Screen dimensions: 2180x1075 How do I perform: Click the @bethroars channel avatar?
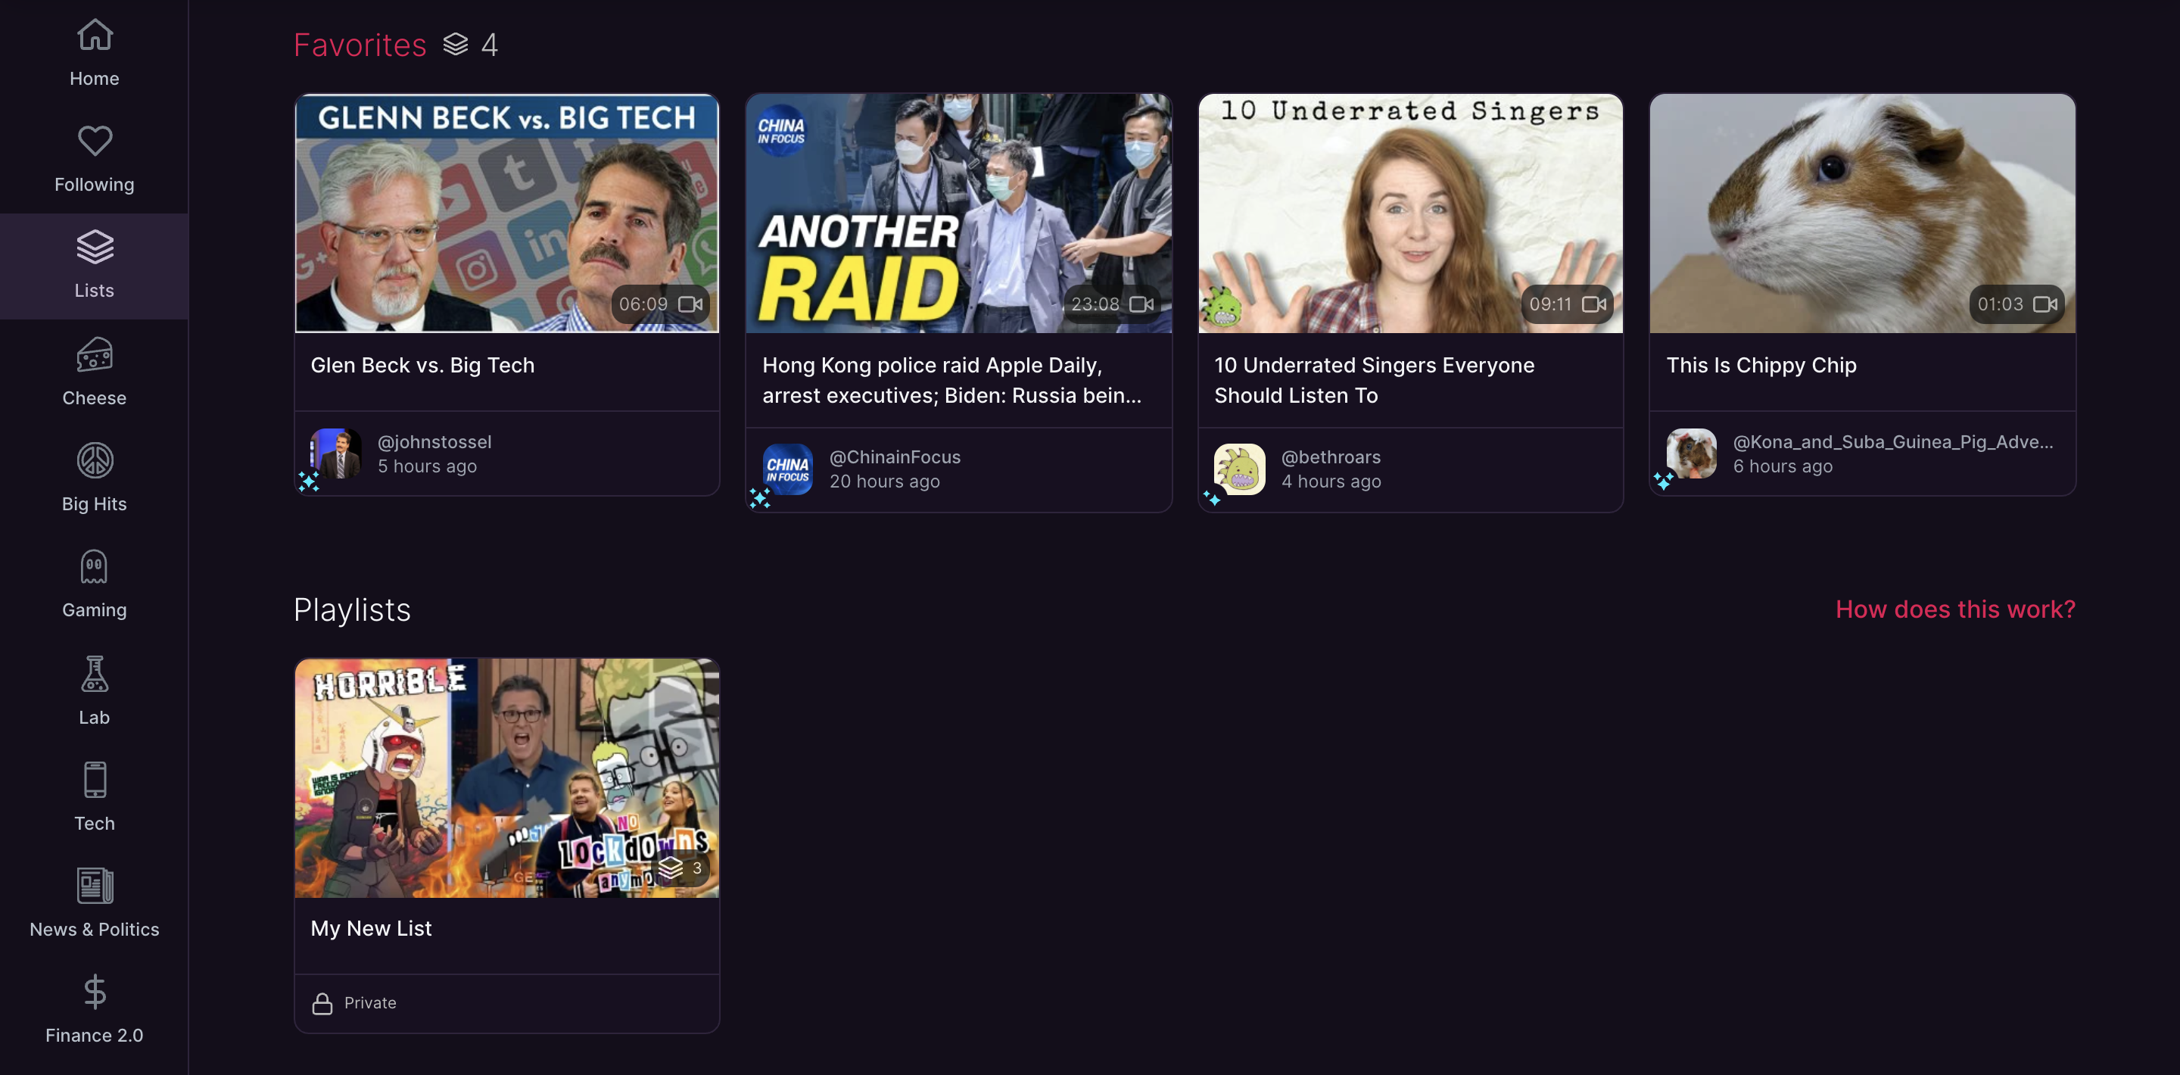pyautogui.click(x=1239, y=469)
